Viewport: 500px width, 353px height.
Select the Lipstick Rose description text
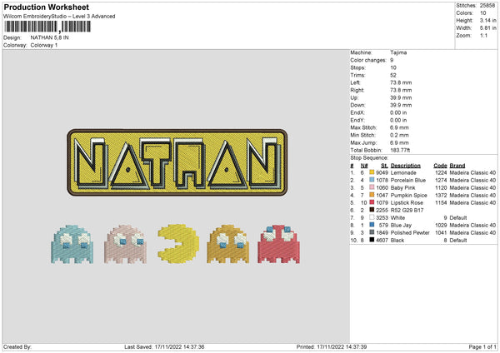click(x=407, y=202)
